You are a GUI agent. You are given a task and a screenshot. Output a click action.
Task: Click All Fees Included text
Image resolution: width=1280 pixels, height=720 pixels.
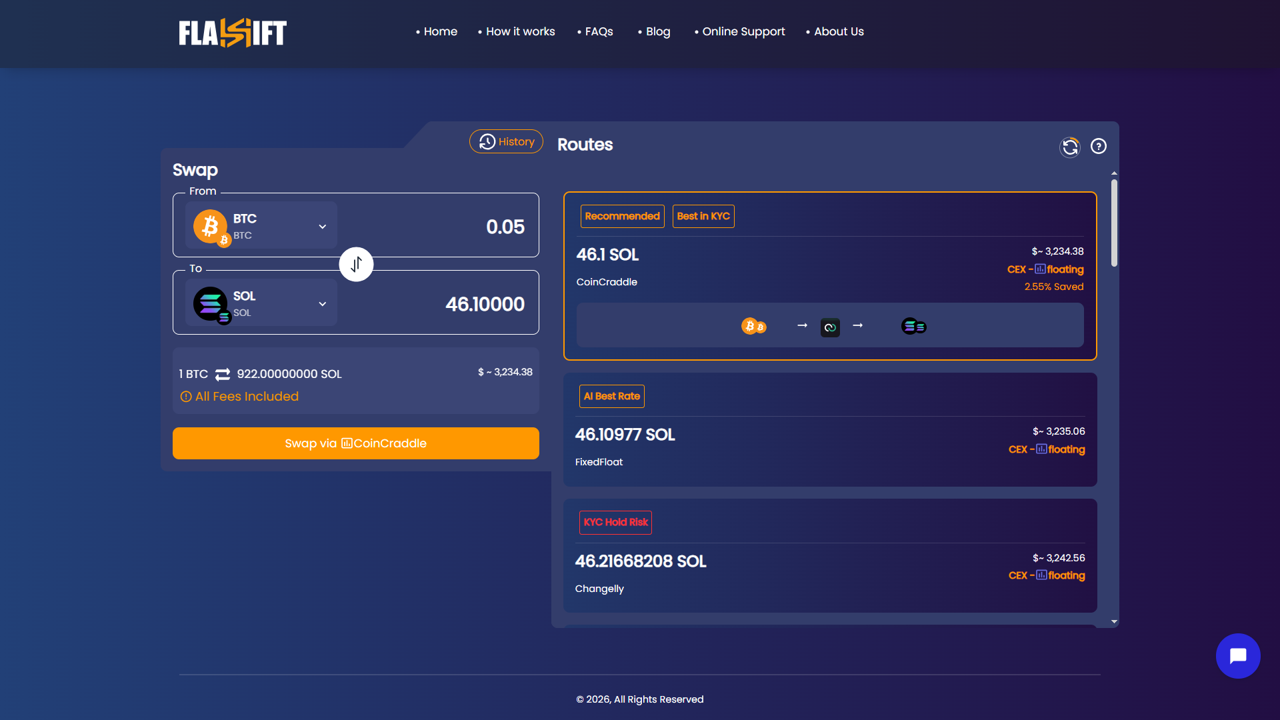[x=247, y=397]
